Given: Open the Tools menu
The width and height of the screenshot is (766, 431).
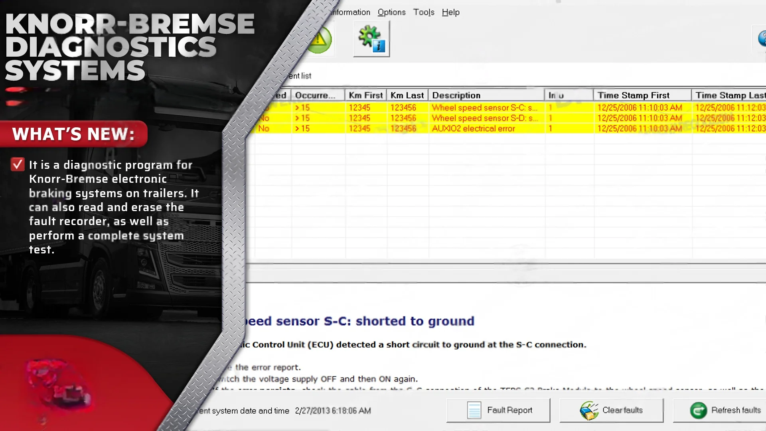Looking at the screenshot, I should 423,12.
